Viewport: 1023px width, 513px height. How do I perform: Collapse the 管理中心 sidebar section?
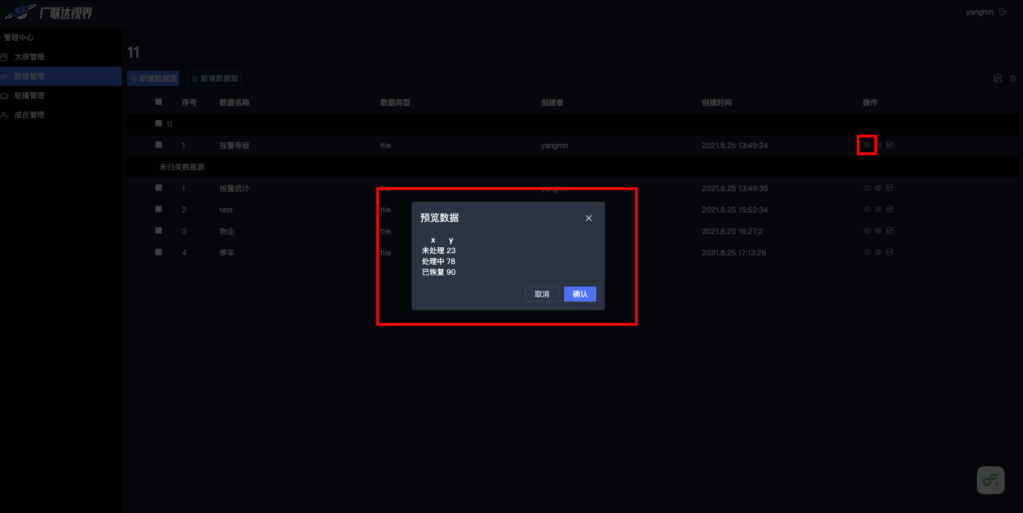18,38
